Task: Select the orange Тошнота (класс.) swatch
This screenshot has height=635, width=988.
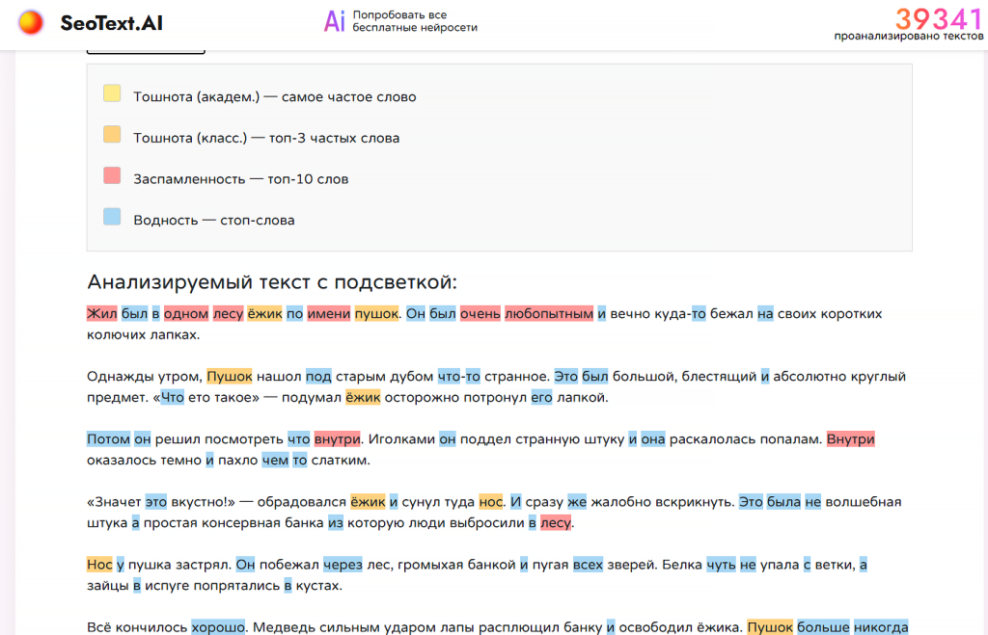Action: 112,135
